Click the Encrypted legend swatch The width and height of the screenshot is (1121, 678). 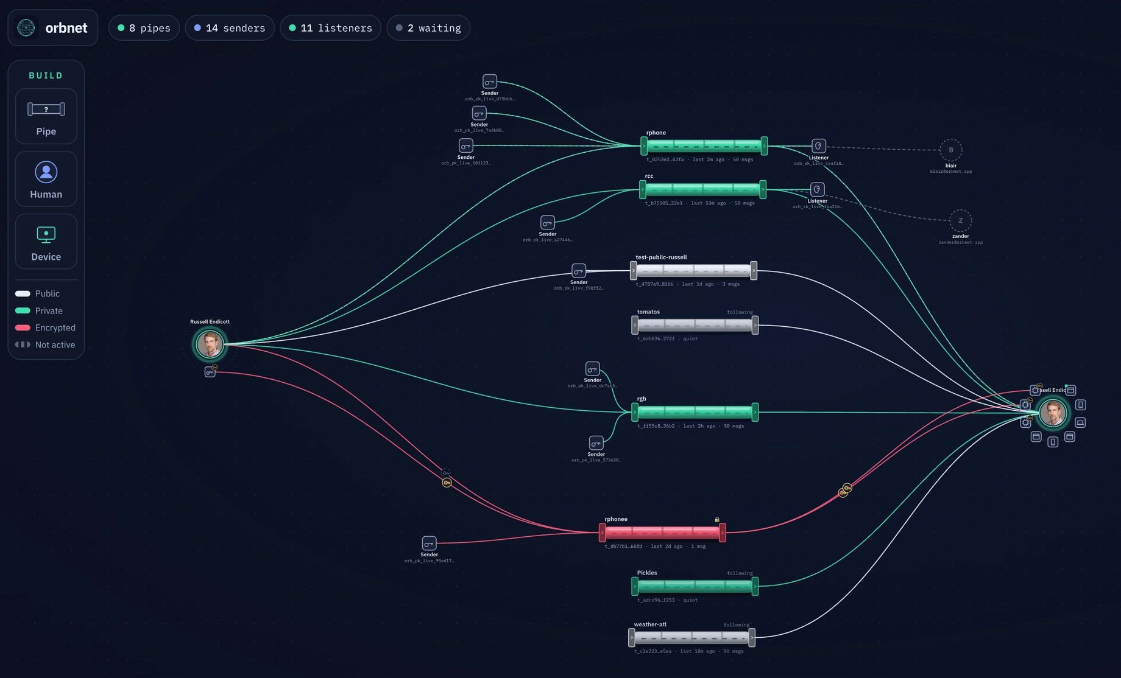23,327
